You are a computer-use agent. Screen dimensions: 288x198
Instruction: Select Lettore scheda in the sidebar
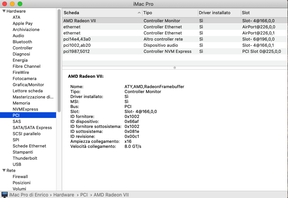click(x=28, y=91)
